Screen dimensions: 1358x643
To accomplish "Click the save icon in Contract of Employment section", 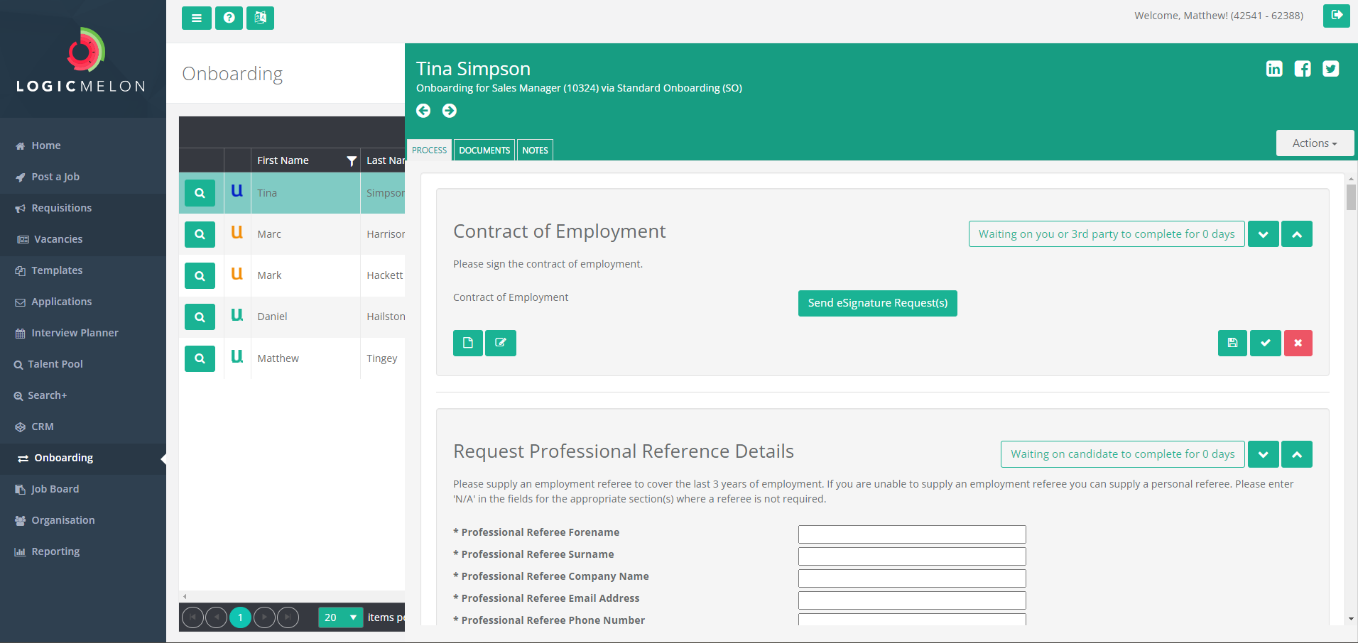I will coord(1232,343).
